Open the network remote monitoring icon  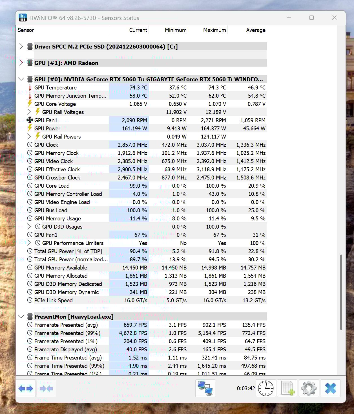(205, 388)
